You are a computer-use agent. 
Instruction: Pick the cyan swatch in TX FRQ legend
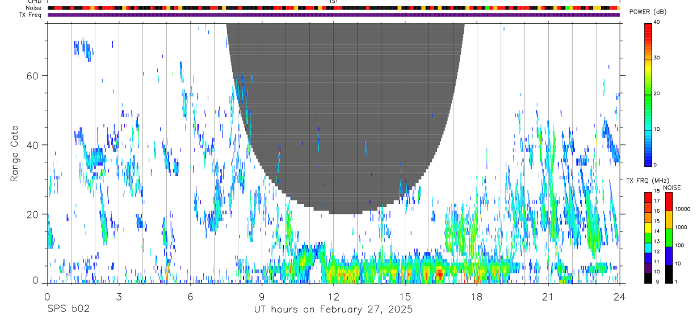[x=648, y=247]
